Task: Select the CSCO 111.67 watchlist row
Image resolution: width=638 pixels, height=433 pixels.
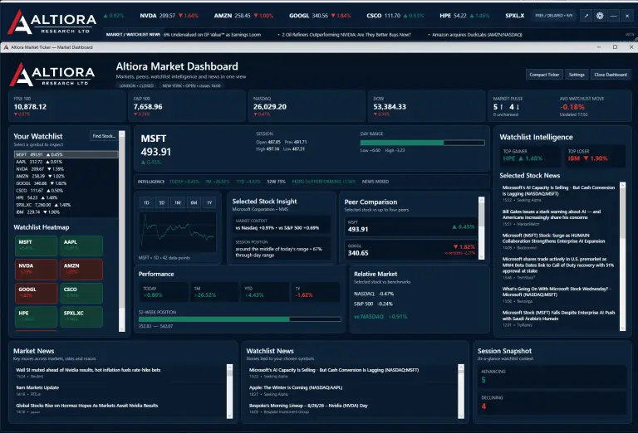Action: (x=66, y=191)
